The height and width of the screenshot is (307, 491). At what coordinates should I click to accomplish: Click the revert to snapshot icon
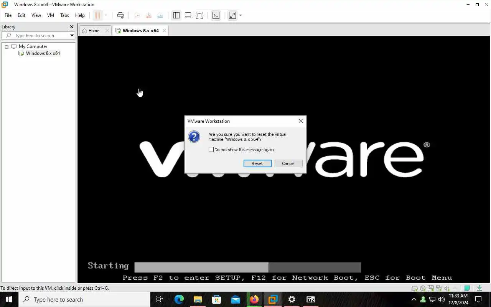[x=148, y=15]
